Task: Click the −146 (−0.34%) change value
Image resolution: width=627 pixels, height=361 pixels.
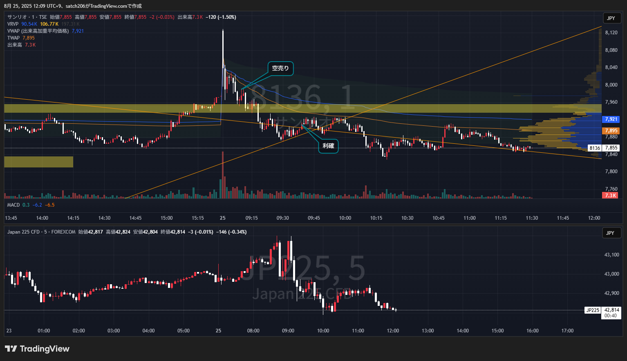Action: (x=232, y=232)
